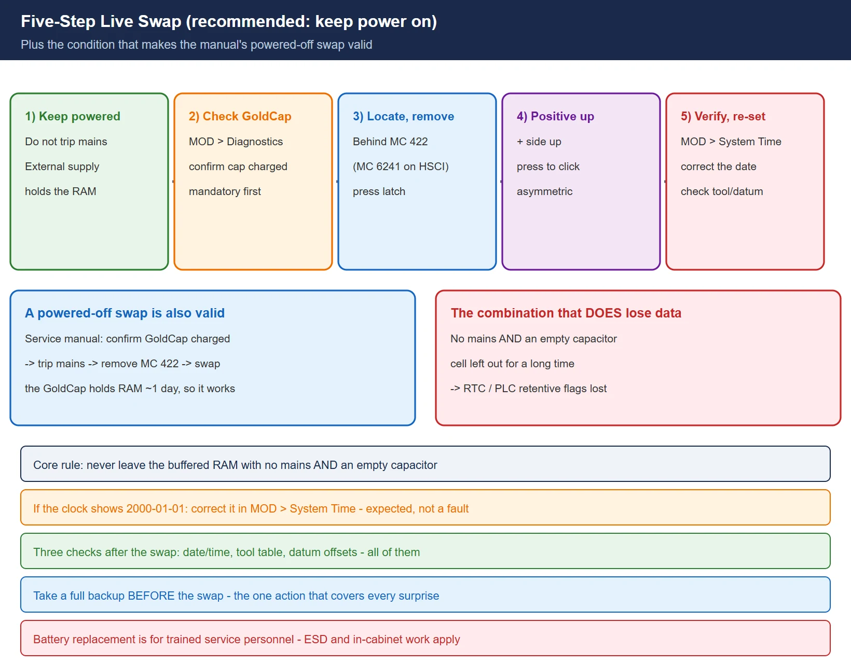Click 'A powered-off swap is also valid' heading

tap(125, 313)
